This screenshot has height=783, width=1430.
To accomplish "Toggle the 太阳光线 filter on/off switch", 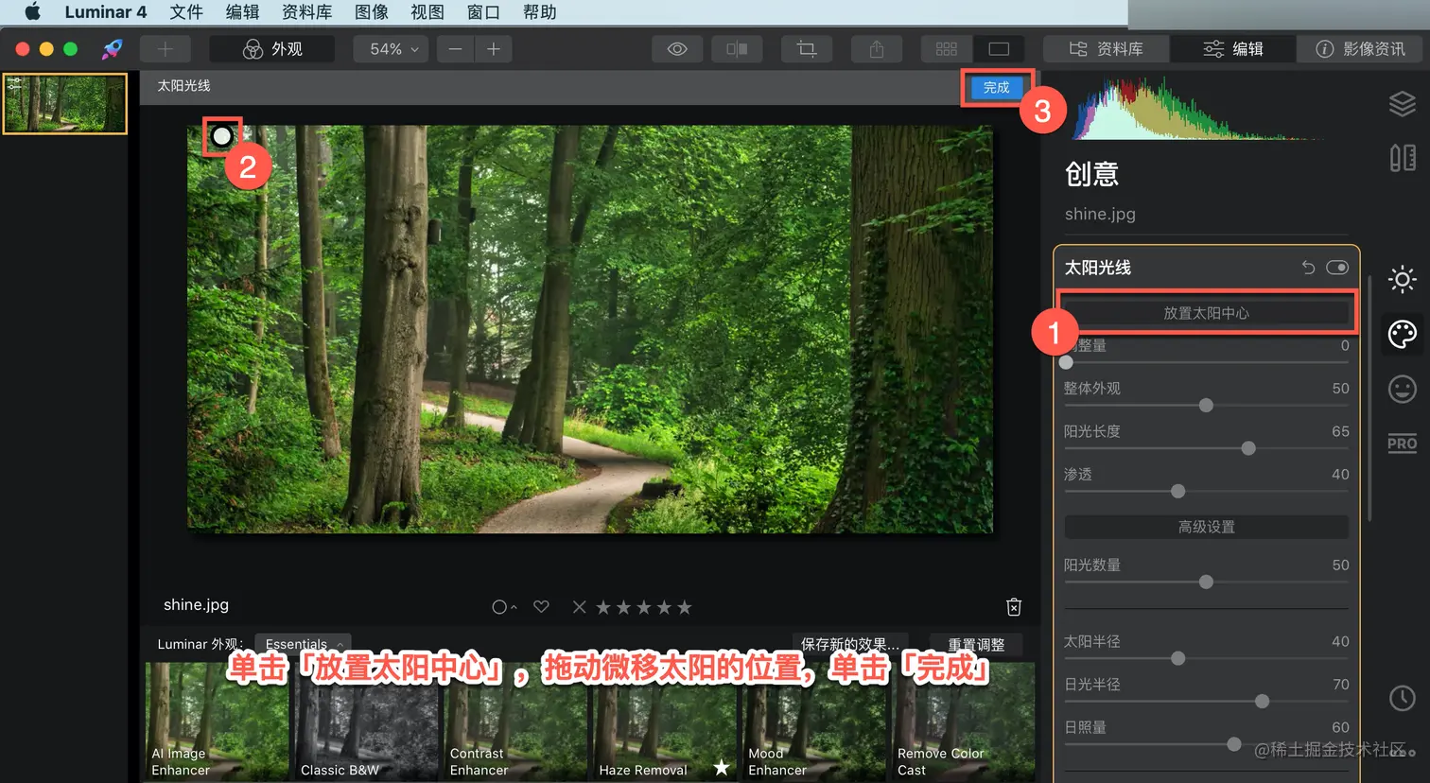I will [x=1337, y=268].
